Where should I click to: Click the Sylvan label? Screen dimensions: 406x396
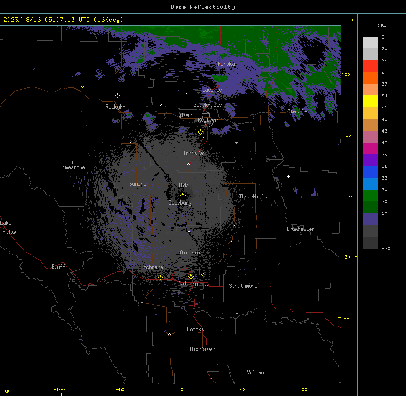[184, 115]
